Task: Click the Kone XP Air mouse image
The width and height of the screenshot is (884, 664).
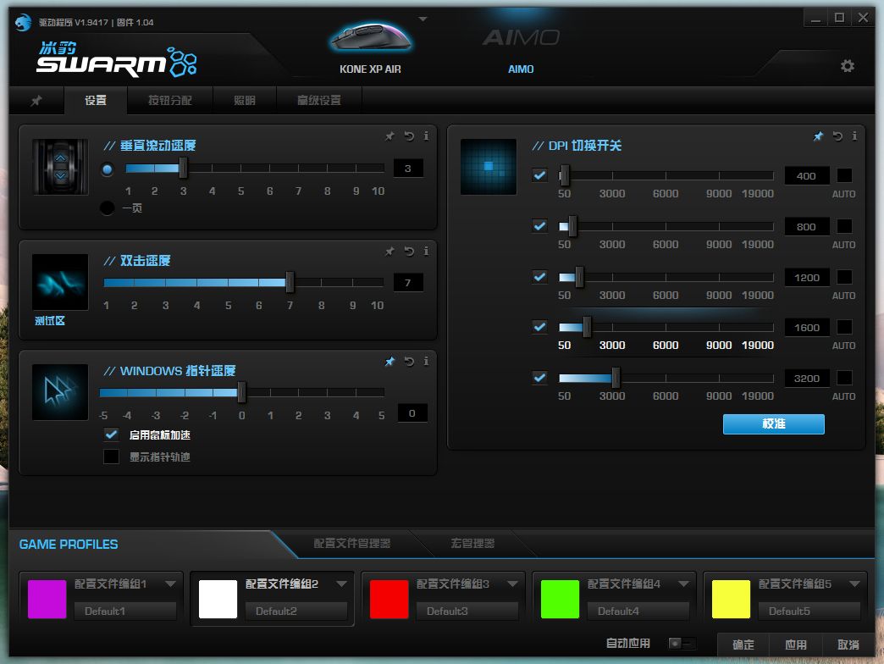Action: 370,38
